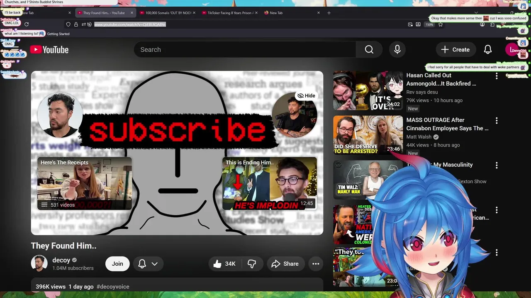531x298 pixels.
Task: Open Hasan Called Out video thumbnail
Action: point(368,91)
